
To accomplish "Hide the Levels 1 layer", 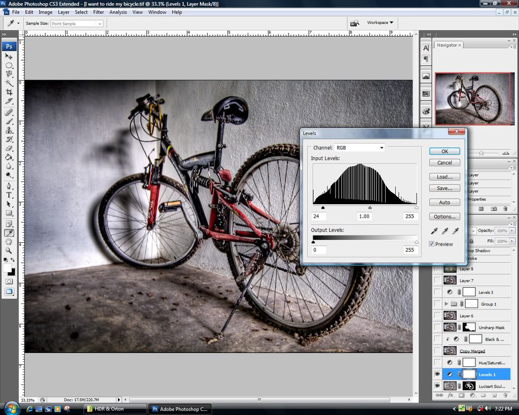I will click(437, 374).
